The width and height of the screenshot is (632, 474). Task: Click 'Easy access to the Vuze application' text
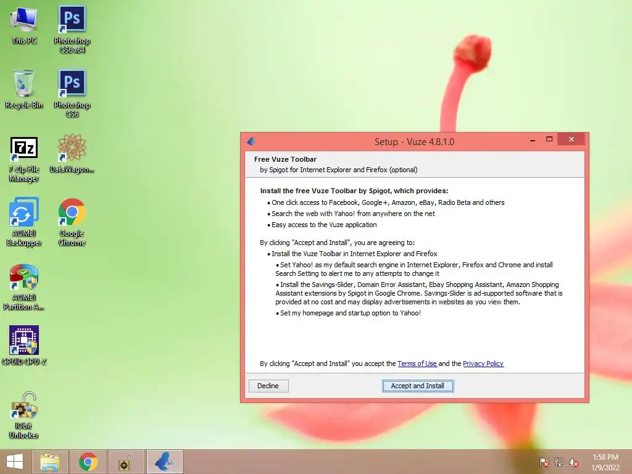click(x=324, y=225)
